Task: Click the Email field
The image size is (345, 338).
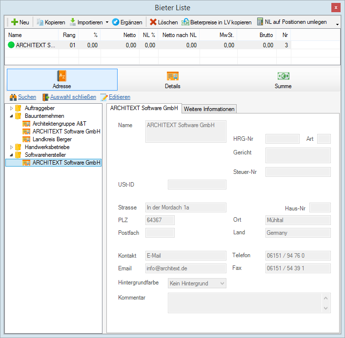Action: click(x=186, y=268)
